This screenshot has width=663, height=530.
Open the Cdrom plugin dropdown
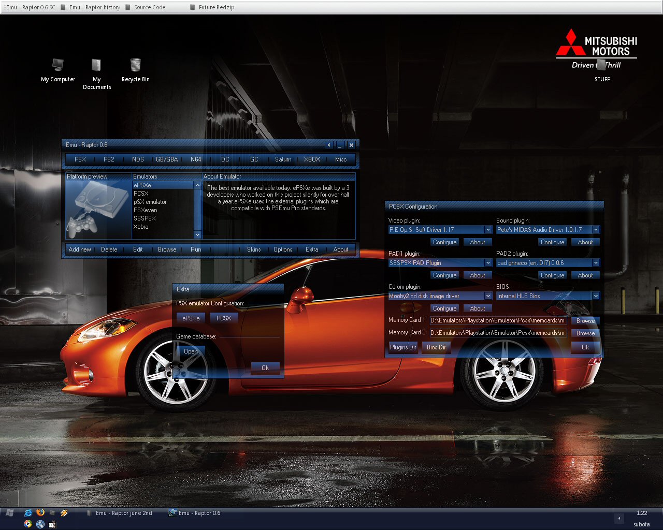coord(488,296)
